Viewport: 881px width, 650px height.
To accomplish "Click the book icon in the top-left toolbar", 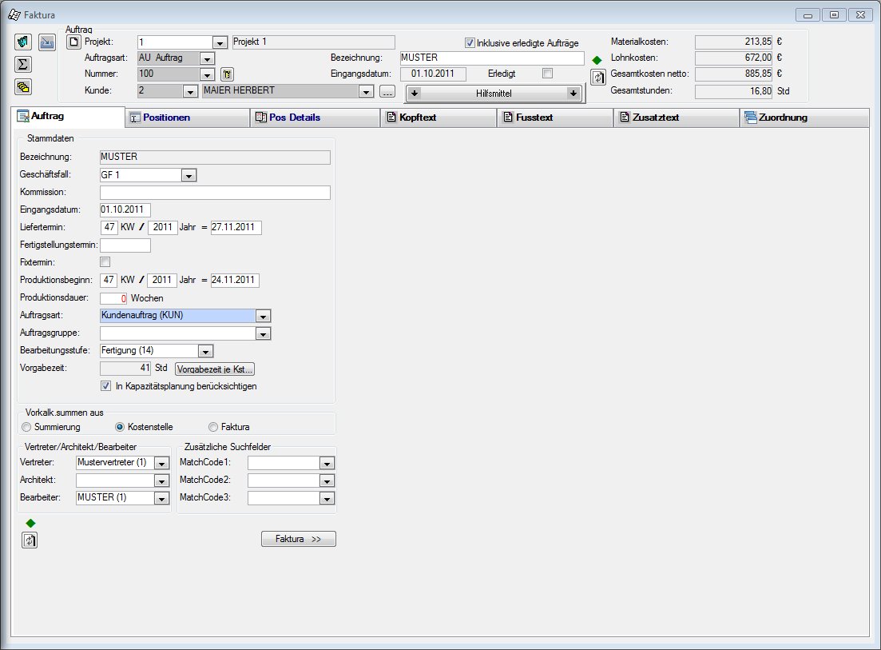I will 23,42.
